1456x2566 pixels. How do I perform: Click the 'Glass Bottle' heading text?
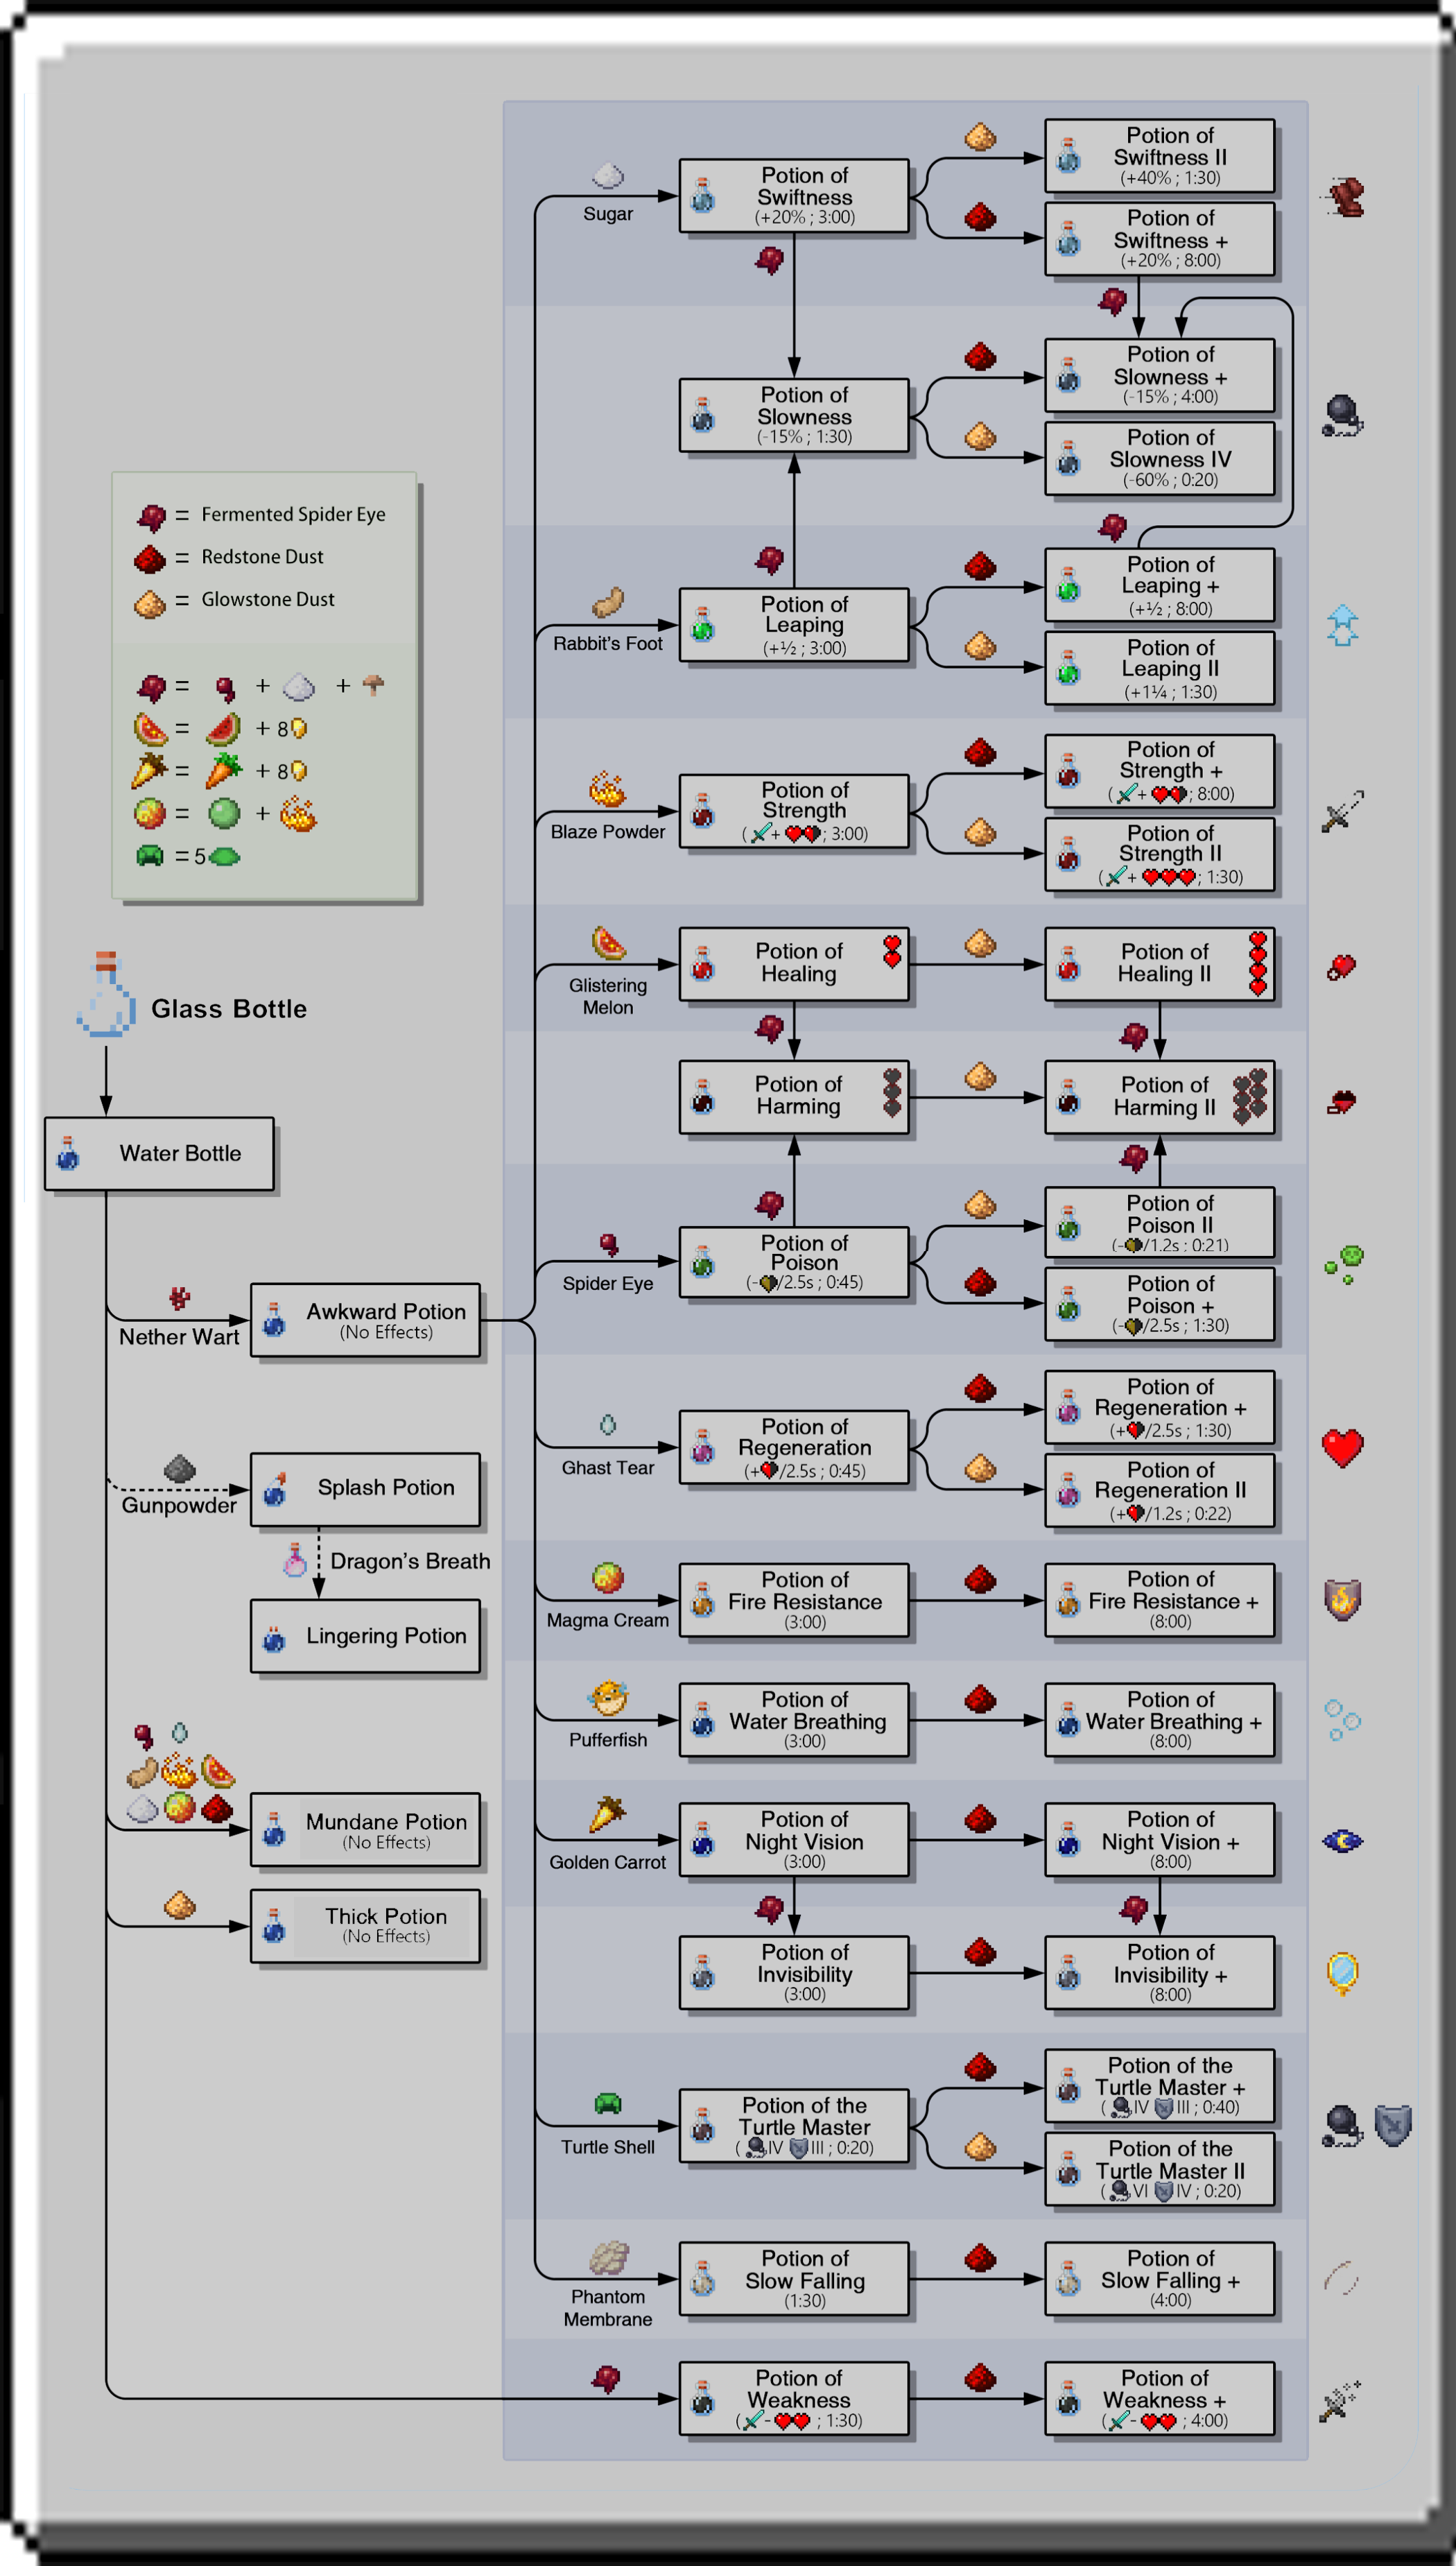tap(229, 1009)
